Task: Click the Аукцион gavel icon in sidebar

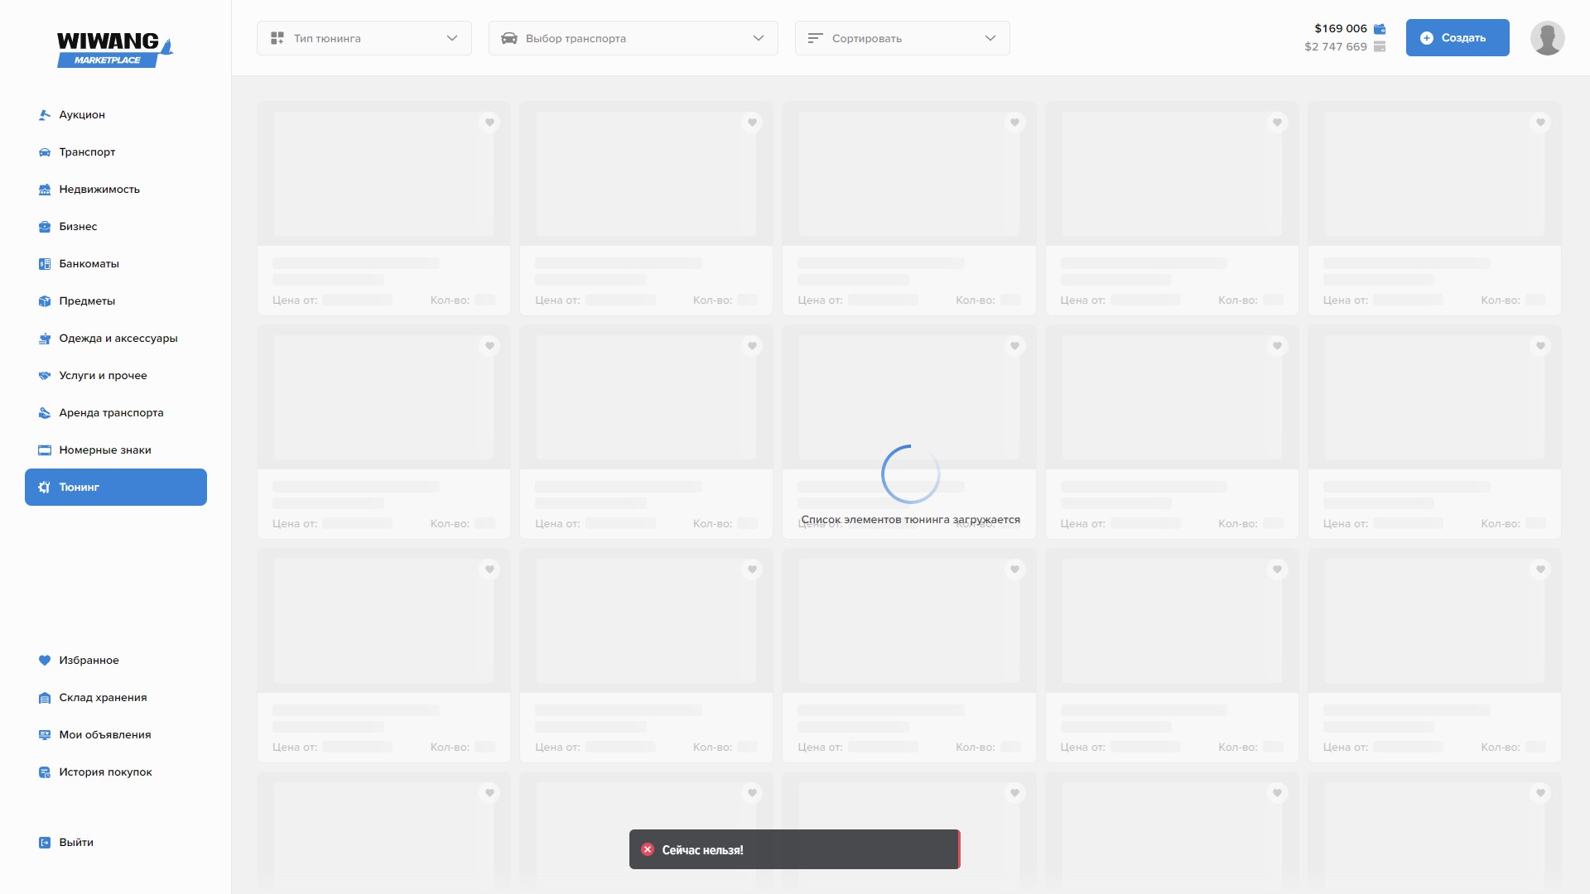Action: [45, 115]
